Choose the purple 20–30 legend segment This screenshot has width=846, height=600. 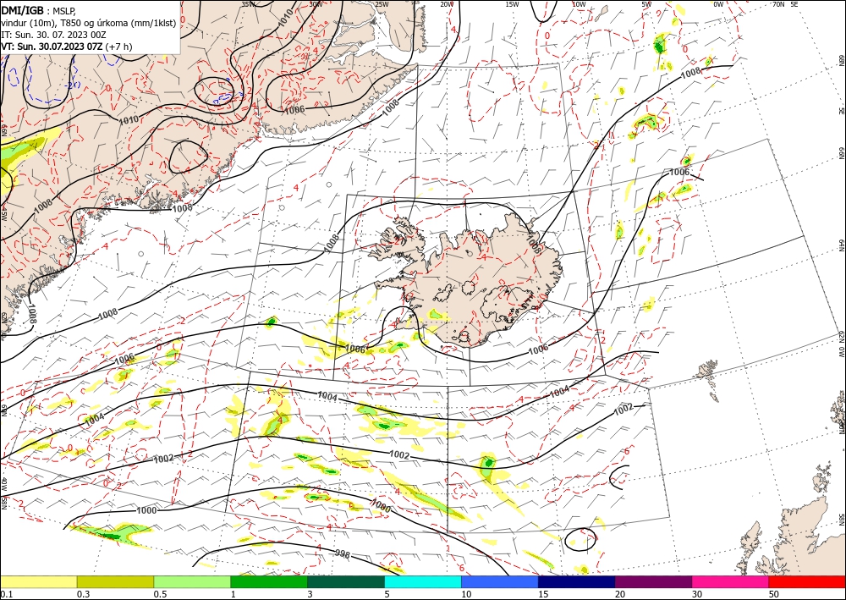pyautogui.click(x=653, y=581)
